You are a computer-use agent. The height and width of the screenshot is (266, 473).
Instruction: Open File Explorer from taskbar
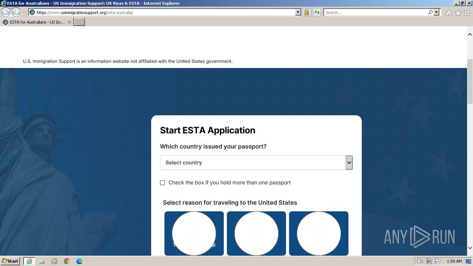[42, 261]
